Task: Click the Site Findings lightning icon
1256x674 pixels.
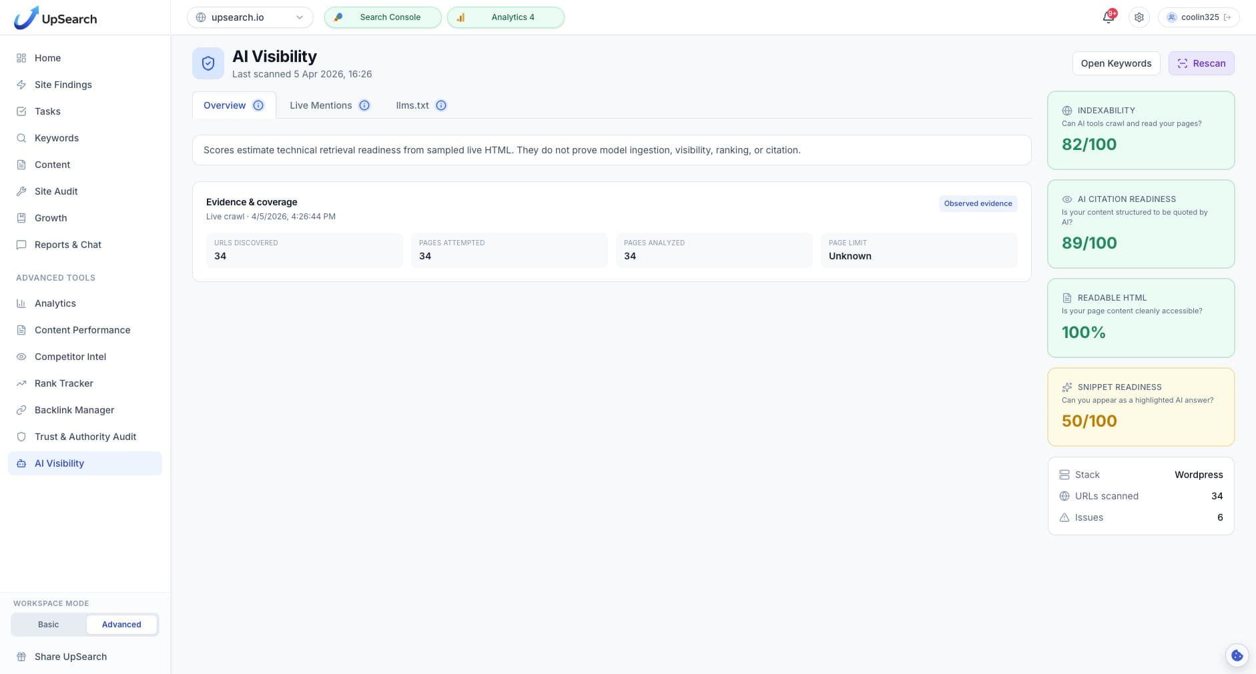Action: coord(21,85)
